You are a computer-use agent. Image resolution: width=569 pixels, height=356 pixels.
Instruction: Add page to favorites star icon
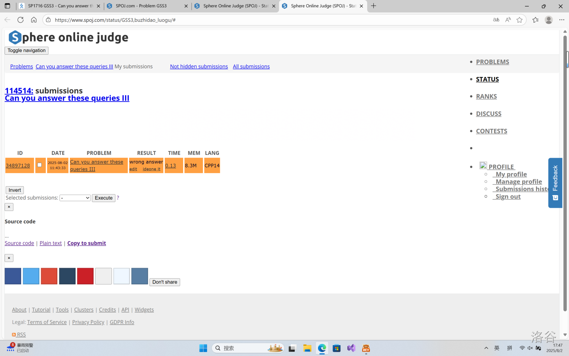[520, 20]
